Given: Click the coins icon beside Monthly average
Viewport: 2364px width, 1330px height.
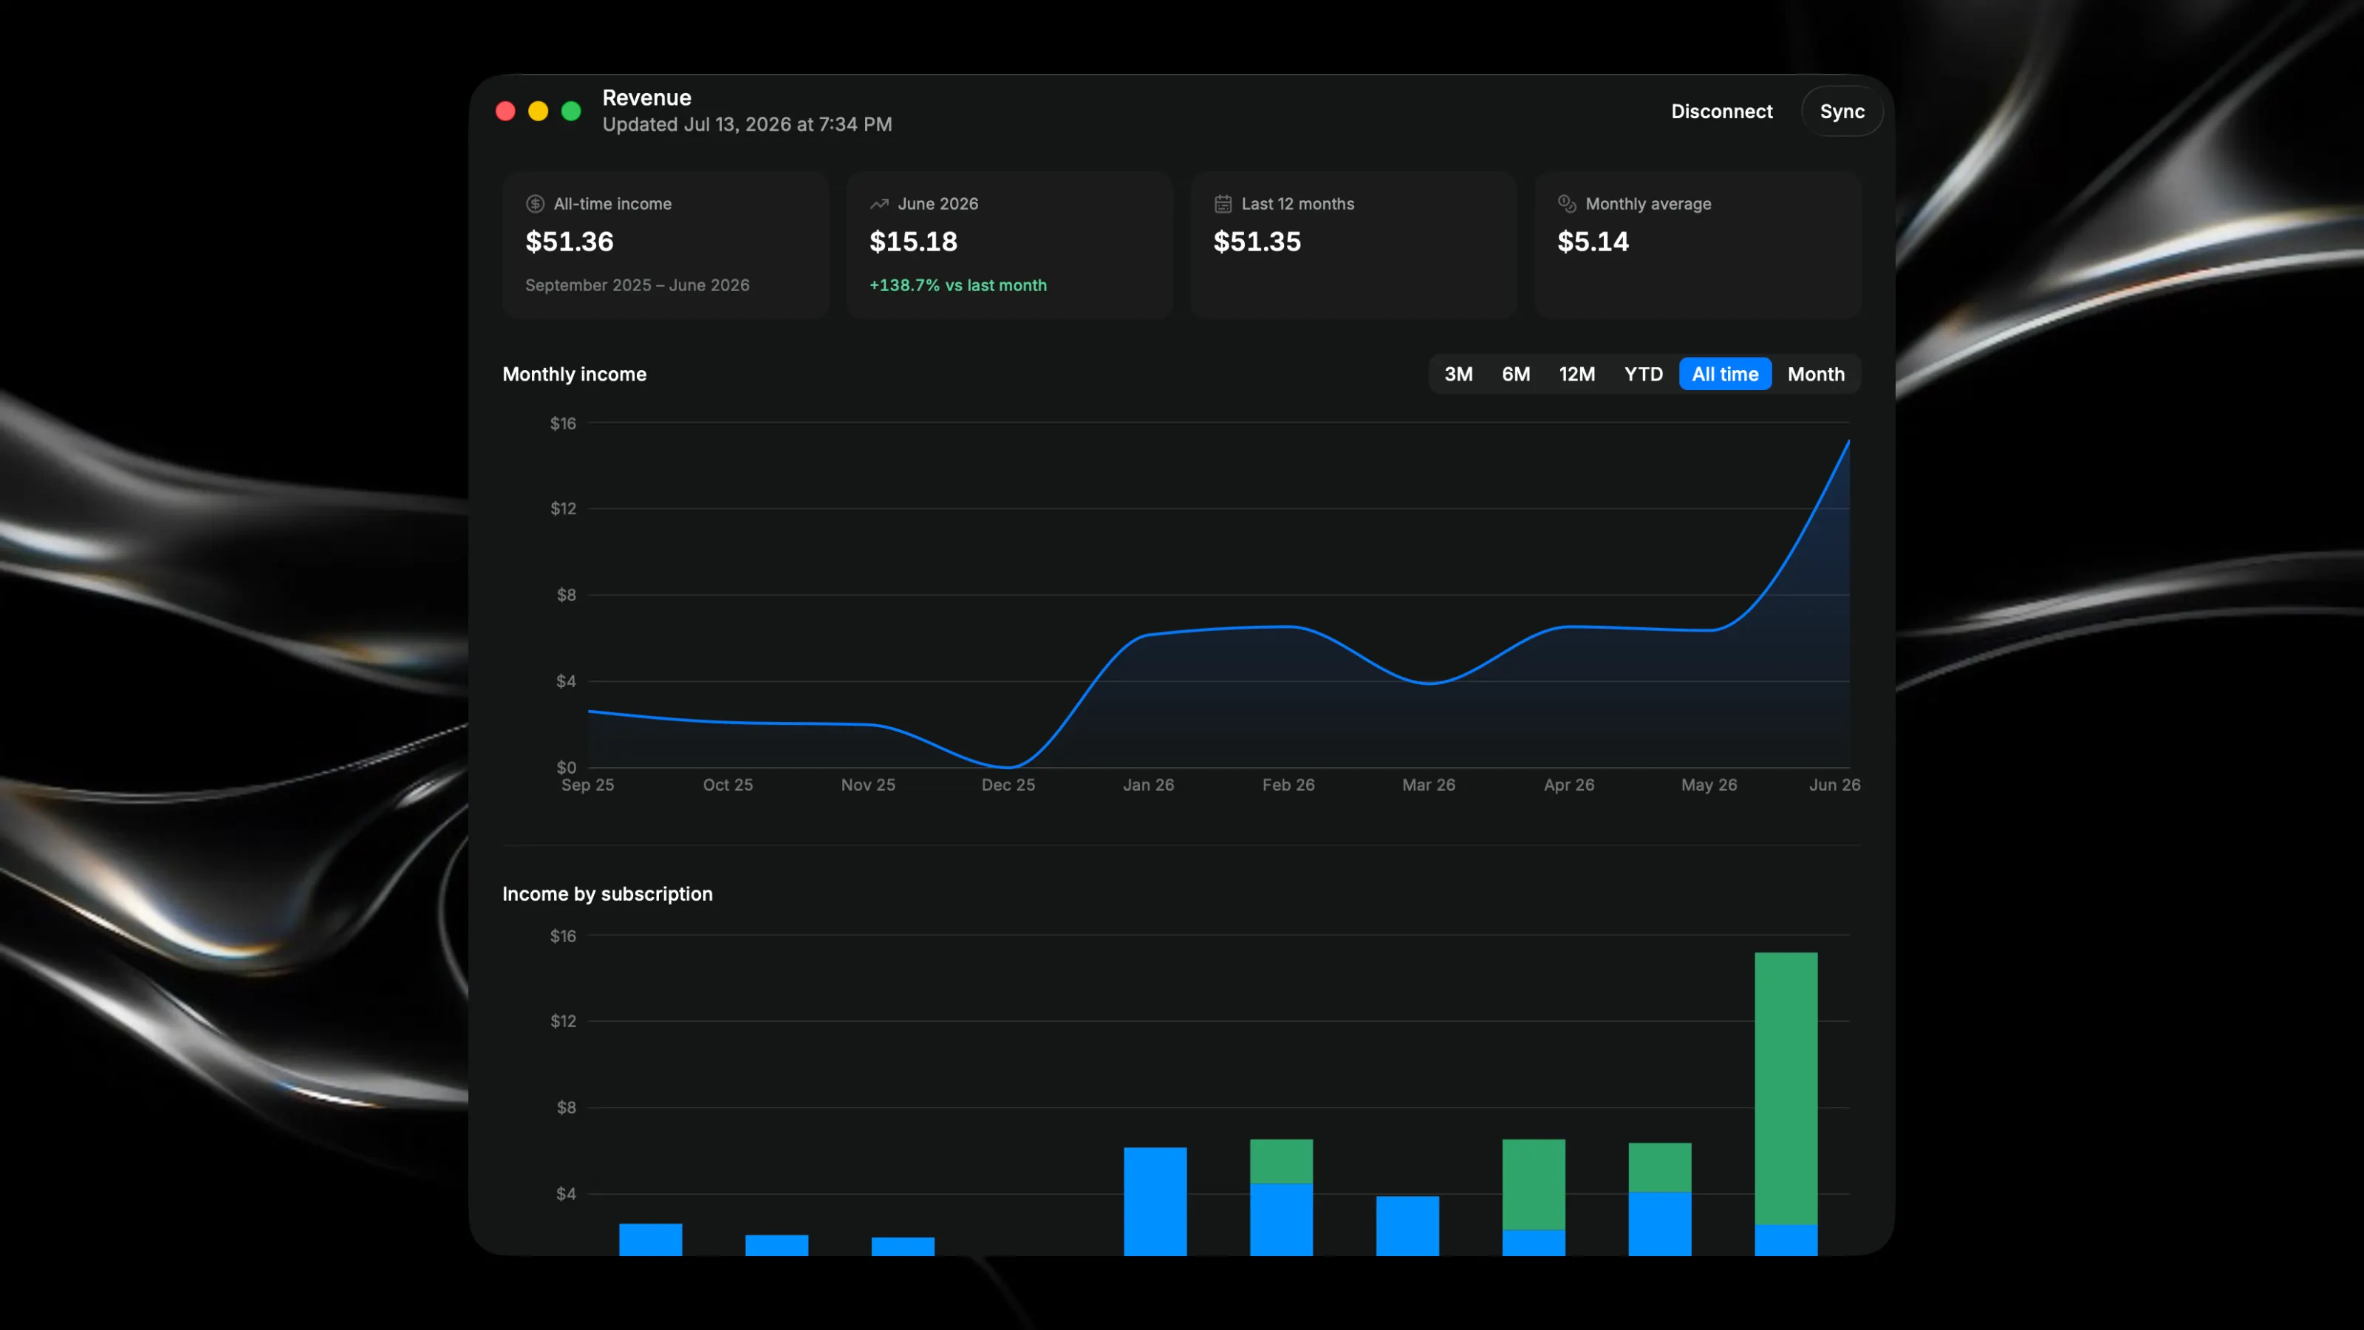Looking at the screenshot, I should (1568, 204).
